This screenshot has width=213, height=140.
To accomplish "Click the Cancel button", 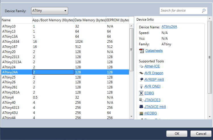I will click(x=201, y=133).
